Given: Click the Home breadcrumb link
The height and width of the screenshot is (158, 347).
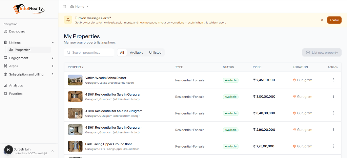Looking at the screenshot, I should (x=80, y=7).
